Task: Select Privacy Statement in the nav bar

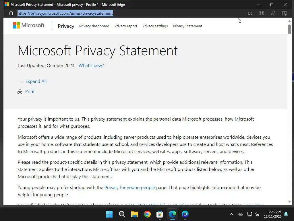Action: (x=187, y=26)
